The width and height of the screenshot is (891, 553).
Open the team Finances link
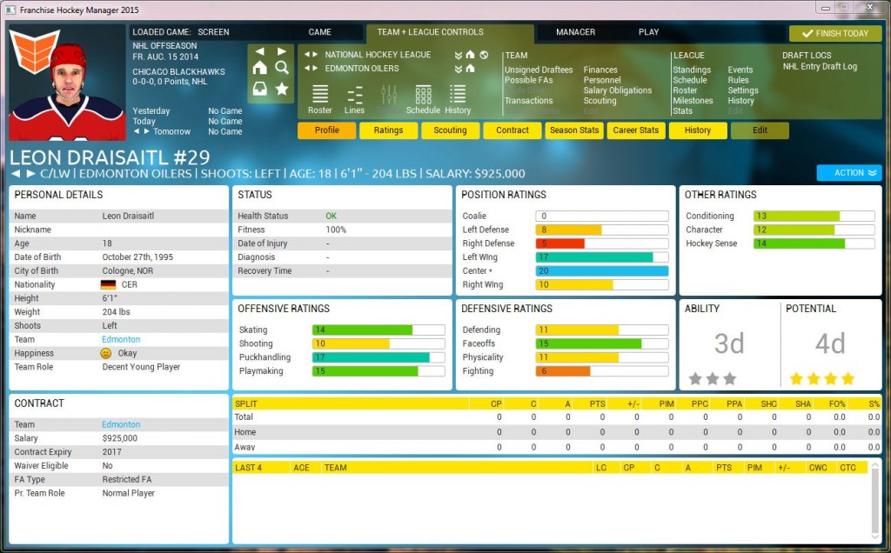click(x=600, y=70)
